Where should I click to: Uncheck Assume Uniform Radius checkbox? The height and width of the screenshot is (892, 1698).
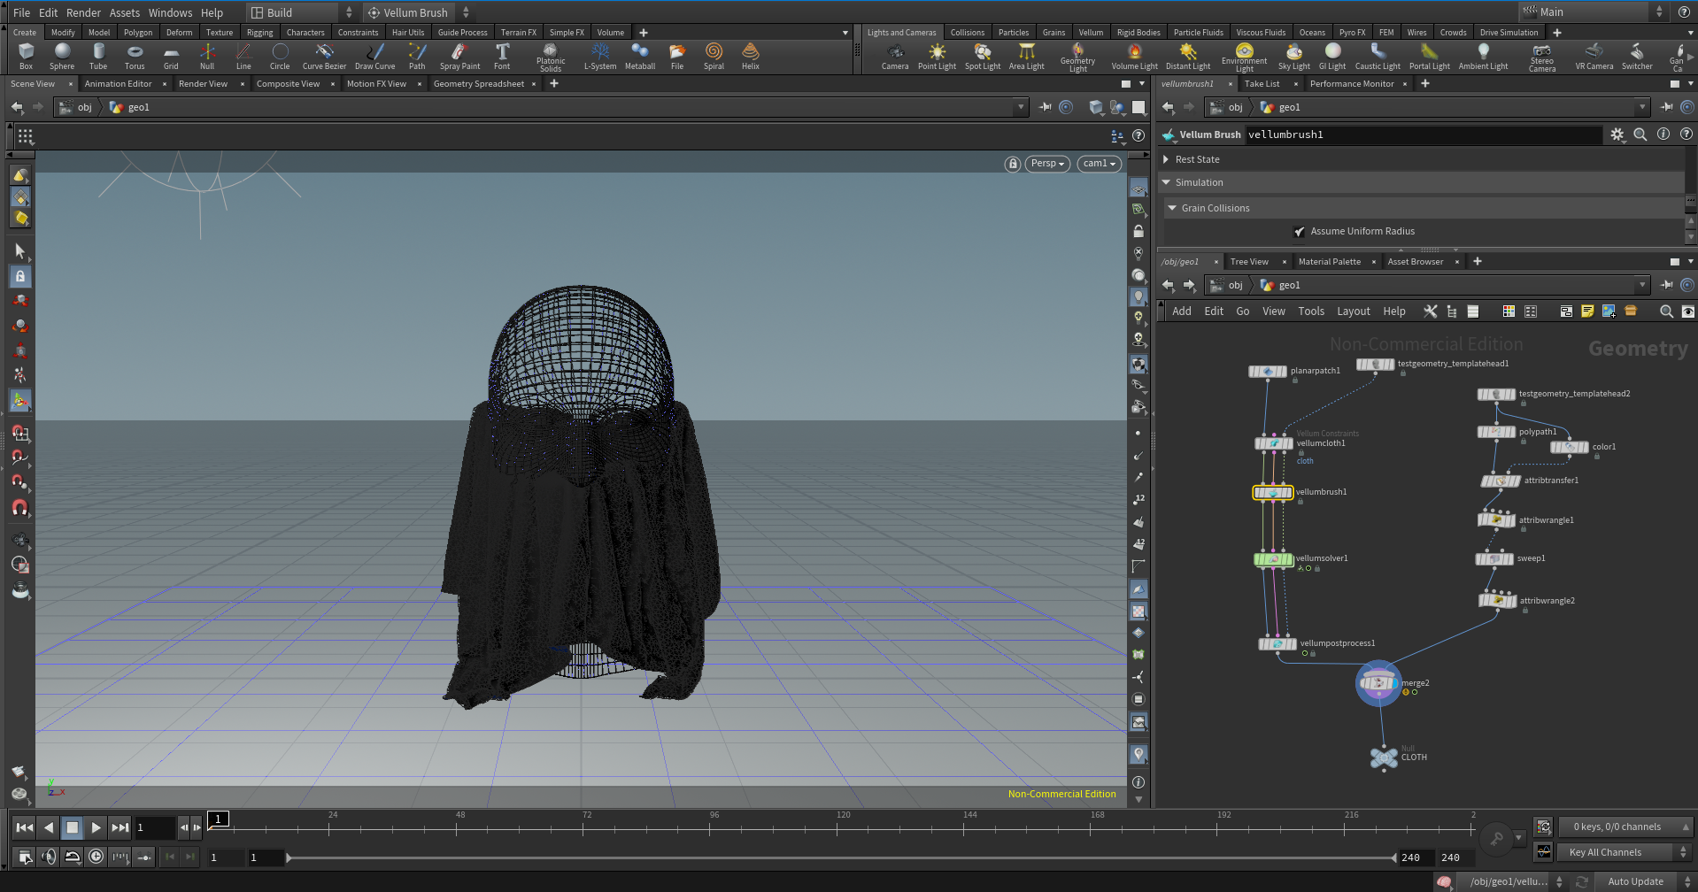click(x=1299, y=232)
